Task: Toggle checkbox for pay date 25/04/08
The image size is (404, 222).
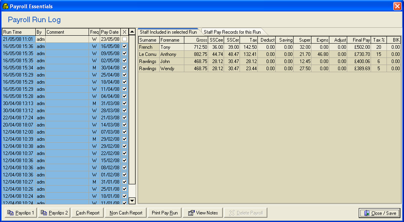Action: 125,75
